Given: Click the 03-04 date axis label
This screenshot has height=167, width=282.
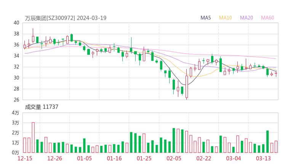Looking at the screenshot, I should 234,158.
